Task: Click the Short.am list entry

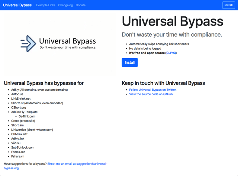Action: (17, 125)
